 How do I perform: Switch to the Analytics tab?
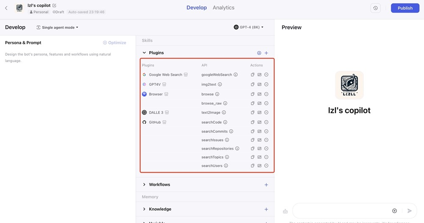pyautogui.click(x=223, y=8)
